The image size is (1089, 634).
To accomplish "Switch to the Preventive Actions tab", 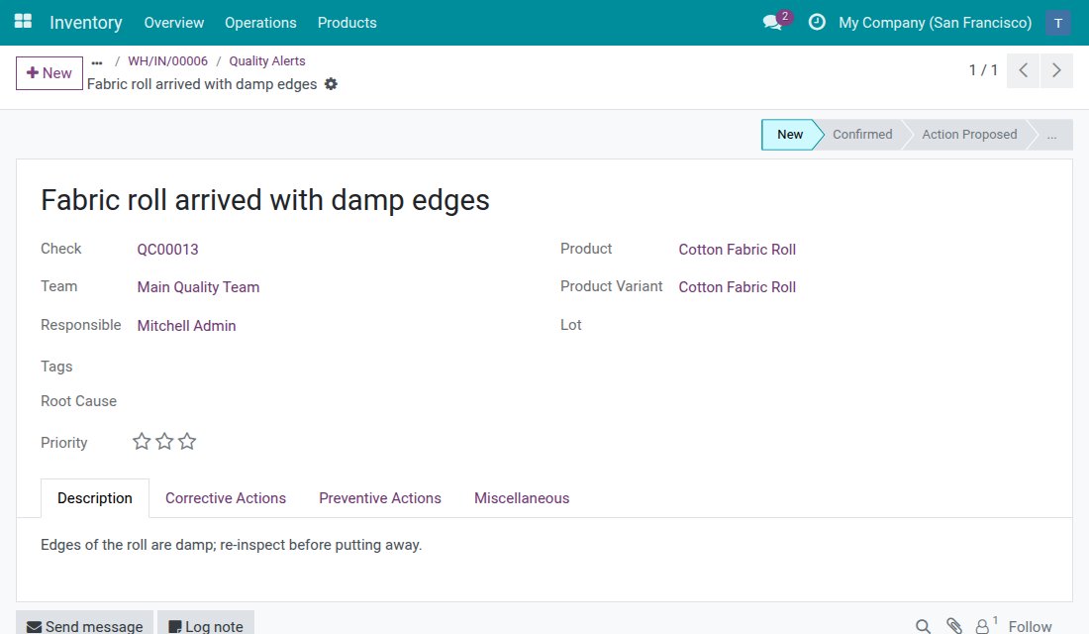I will pos(380,498).
